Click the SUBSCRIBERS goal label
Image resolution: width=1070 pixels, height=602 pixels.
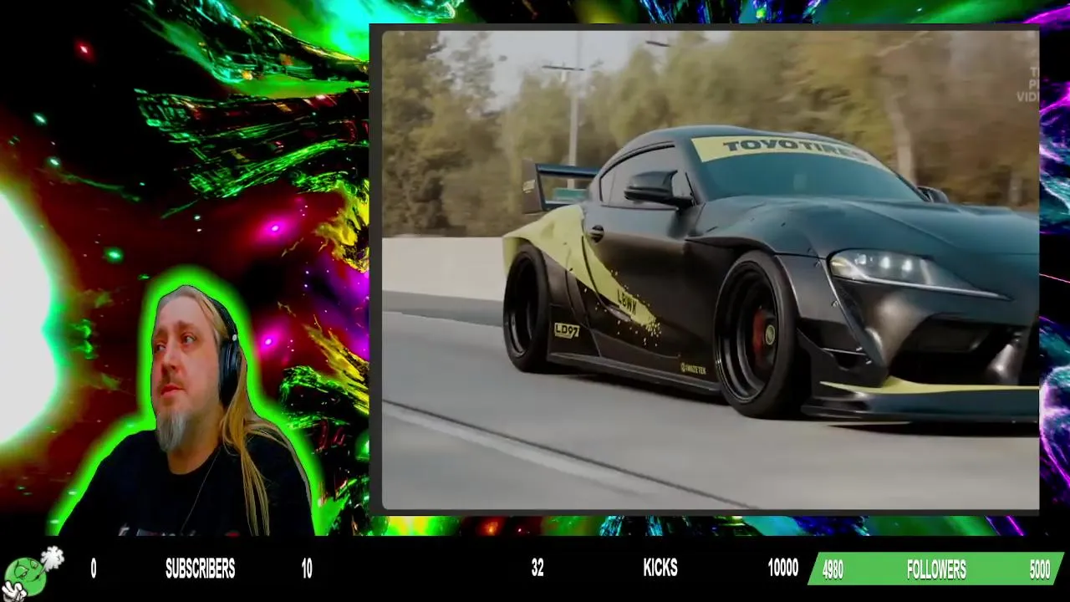(x=200, y=569)
